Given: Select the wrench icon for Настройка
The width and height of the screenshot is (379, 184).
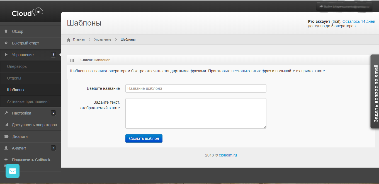Looking at the screenshot, I should point(6,113).
